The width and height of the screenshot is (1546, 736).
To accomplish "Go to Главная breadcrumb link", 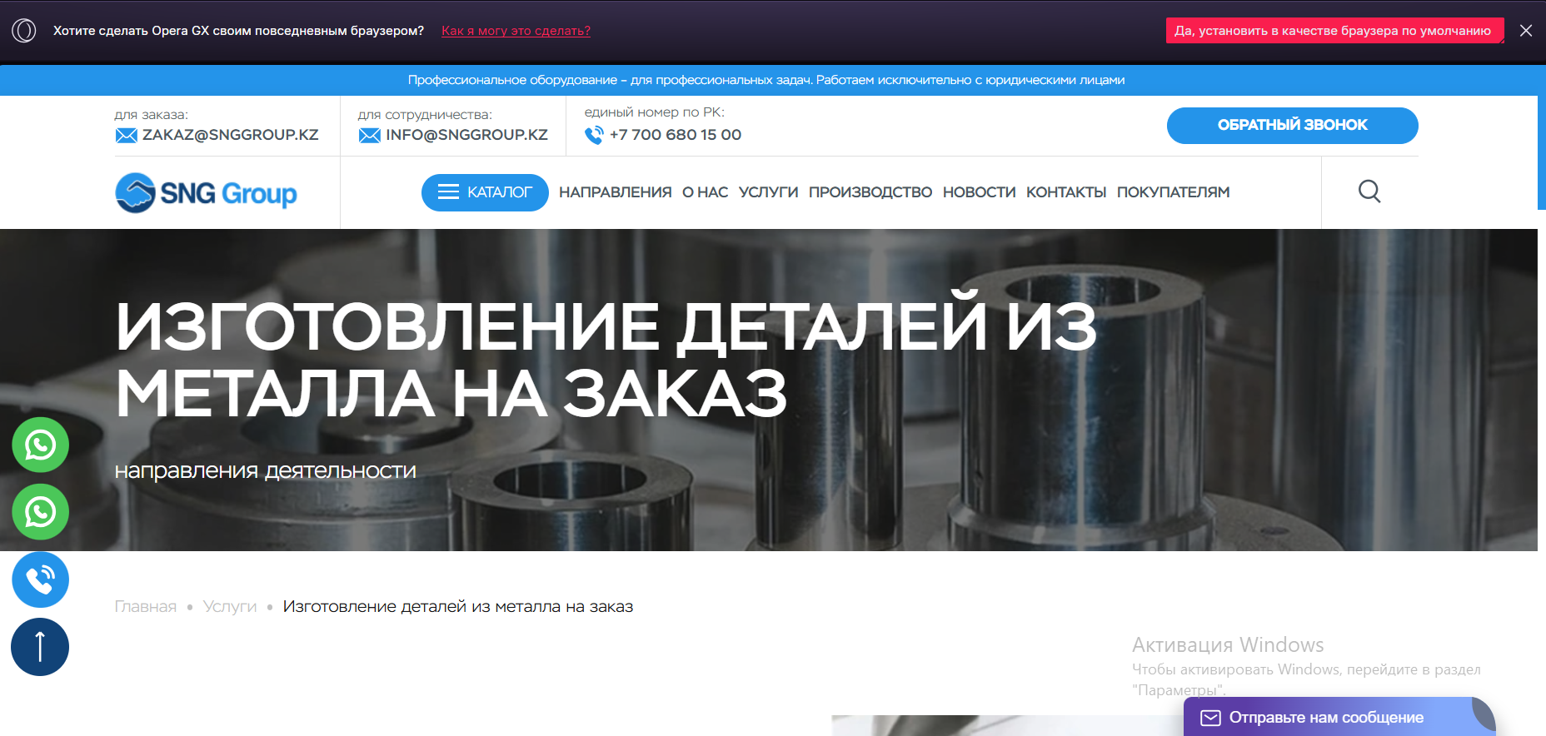I will click(145, 606).
